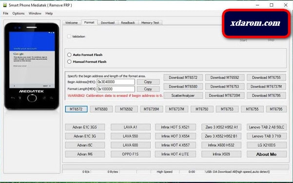Viewport: 293px width, 183px height.
Task: Open the Options menu
Action: coord(19,14)
